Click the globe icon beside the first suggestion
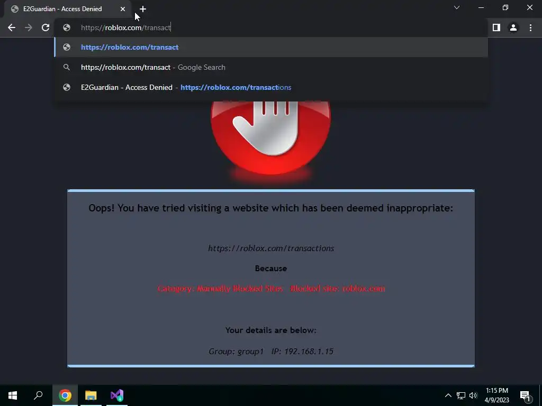Viewport: 542px width, 406px height. (x=67, y=47)
